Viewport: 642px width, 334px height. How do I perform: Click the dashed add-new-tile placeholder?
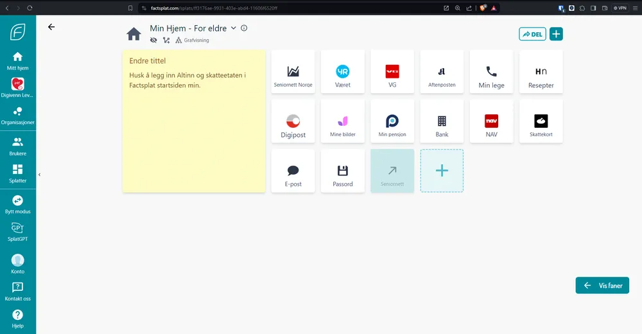(x=442, y=171)
